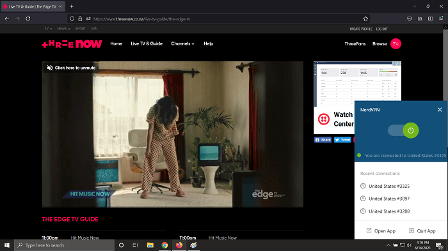The height and width of the screenshot is (251, 448).
Task: Reload the current page
Action: coord(28,19)
